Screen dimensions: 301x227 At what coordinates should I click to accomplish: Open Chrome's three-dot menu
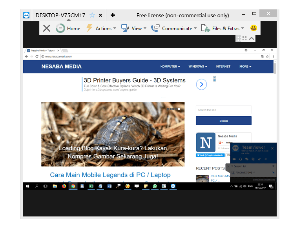tap(274, 56)
